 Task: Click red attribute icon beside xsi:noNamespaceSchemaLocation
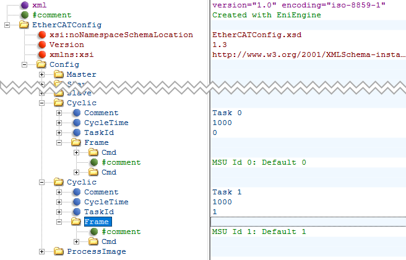coord(42,35)
